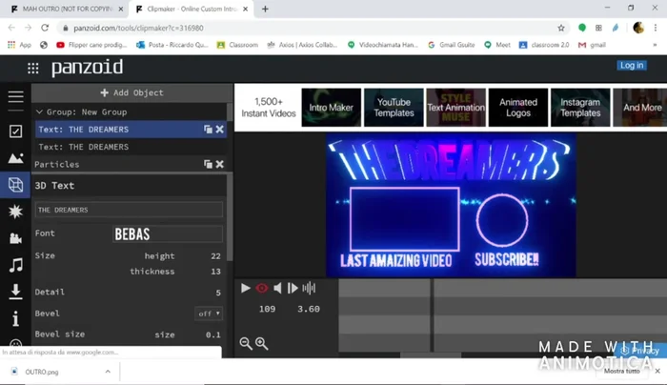Click the Log in button

[x=631, y=65]
